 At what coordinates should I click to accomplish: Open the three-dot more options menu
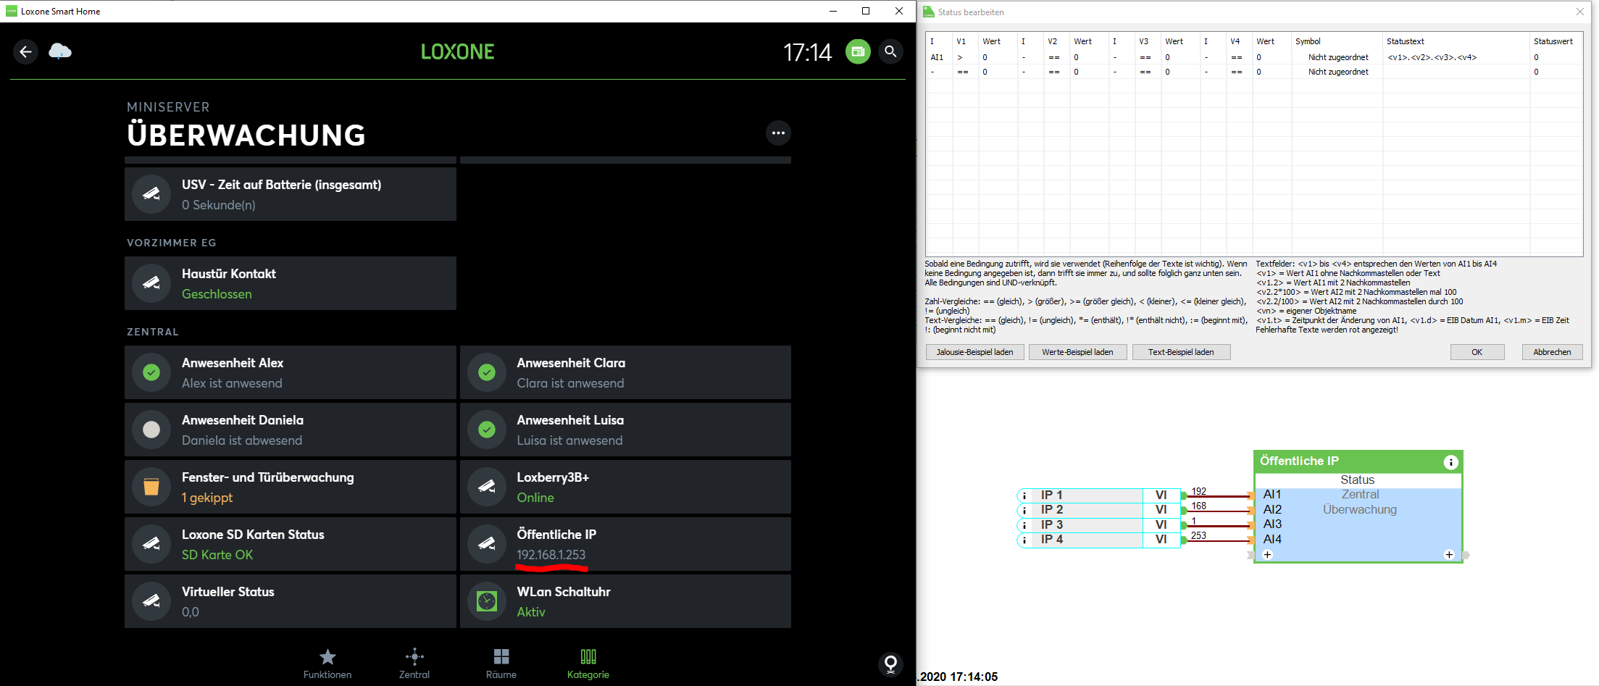click(x=778, y=133)
